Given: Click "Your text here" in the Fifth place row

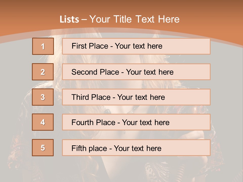Looking at the screenshot, I should (137, 148).
